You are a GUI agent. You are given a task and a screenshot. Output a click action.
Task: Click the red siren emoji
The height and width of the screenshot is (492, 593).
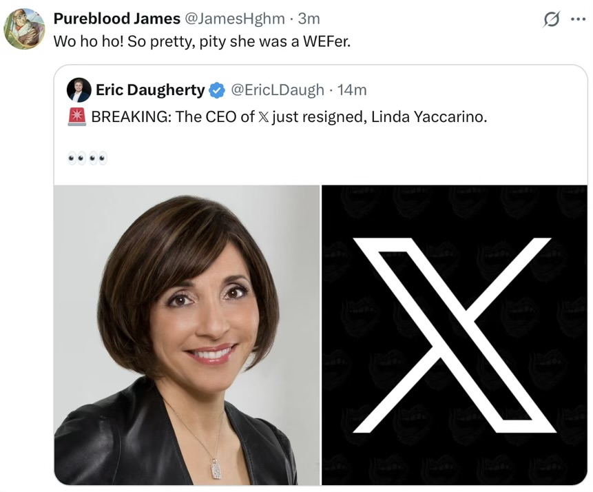tap(76, 116)
